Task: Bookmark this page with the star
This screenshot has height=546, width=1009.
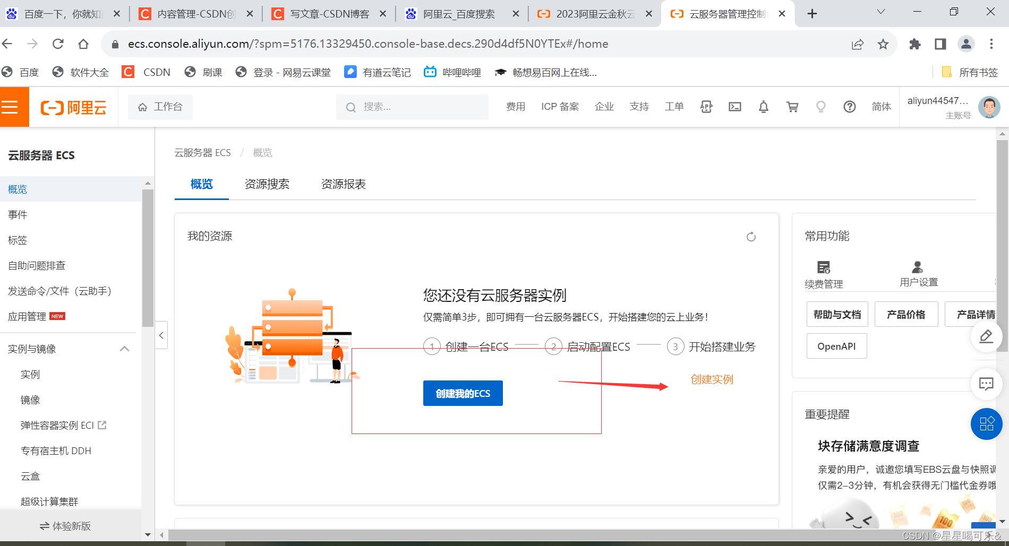Action: pos(883,44)
